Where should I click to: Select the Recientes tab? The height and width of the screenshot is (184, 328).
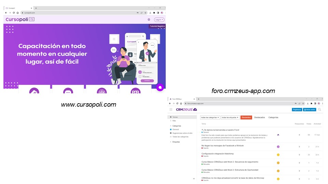[x=246, y=118]
